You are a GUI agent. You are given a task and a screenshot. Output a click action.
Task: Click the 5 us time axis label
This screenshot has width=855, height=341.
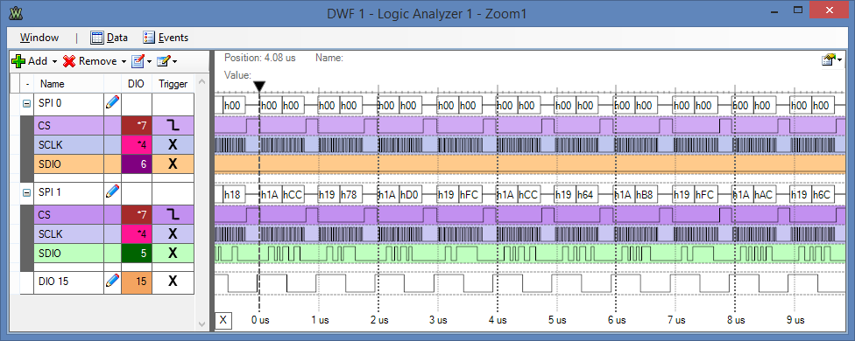557,320
